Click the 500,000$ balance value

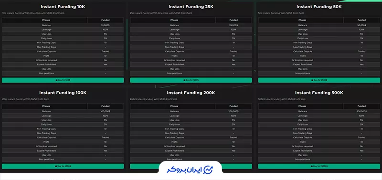click(x=361, y=111)
